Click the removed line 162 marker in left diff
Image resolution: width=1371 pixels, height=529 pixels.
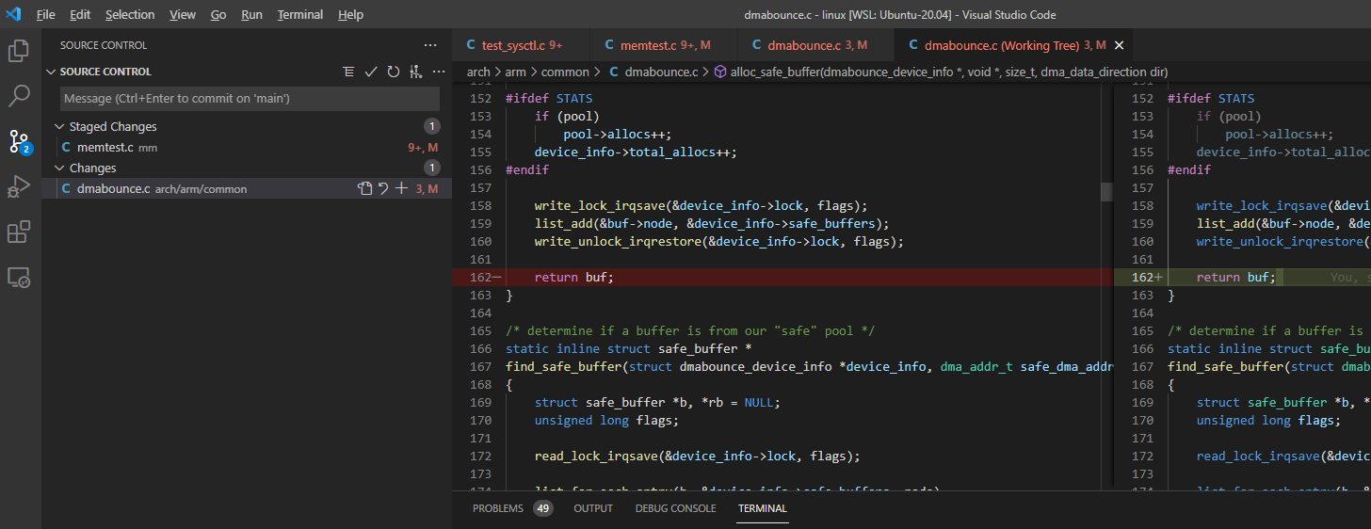[498, 278]
